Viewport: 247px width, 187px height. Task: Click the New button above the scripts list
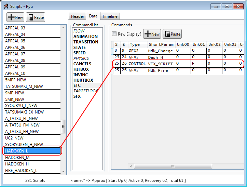pos(15,17)
